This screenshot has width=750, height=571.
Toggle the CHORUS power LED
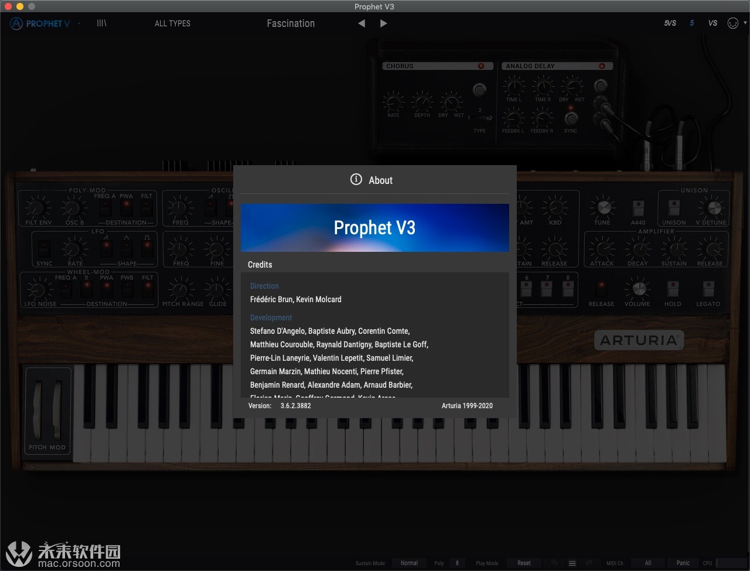click(x=481, y=66)
